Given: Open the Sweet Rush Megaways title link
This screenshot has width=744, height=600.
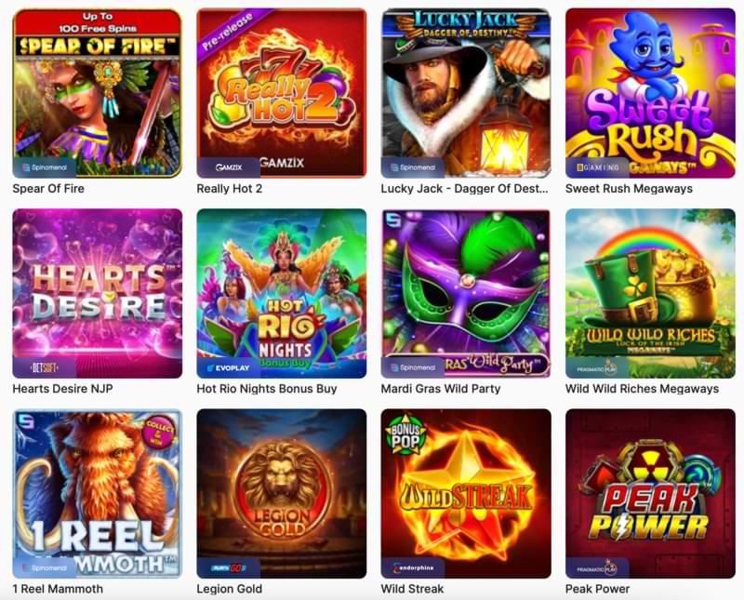Looking at the screenshot, I should [x=629, y=189].
